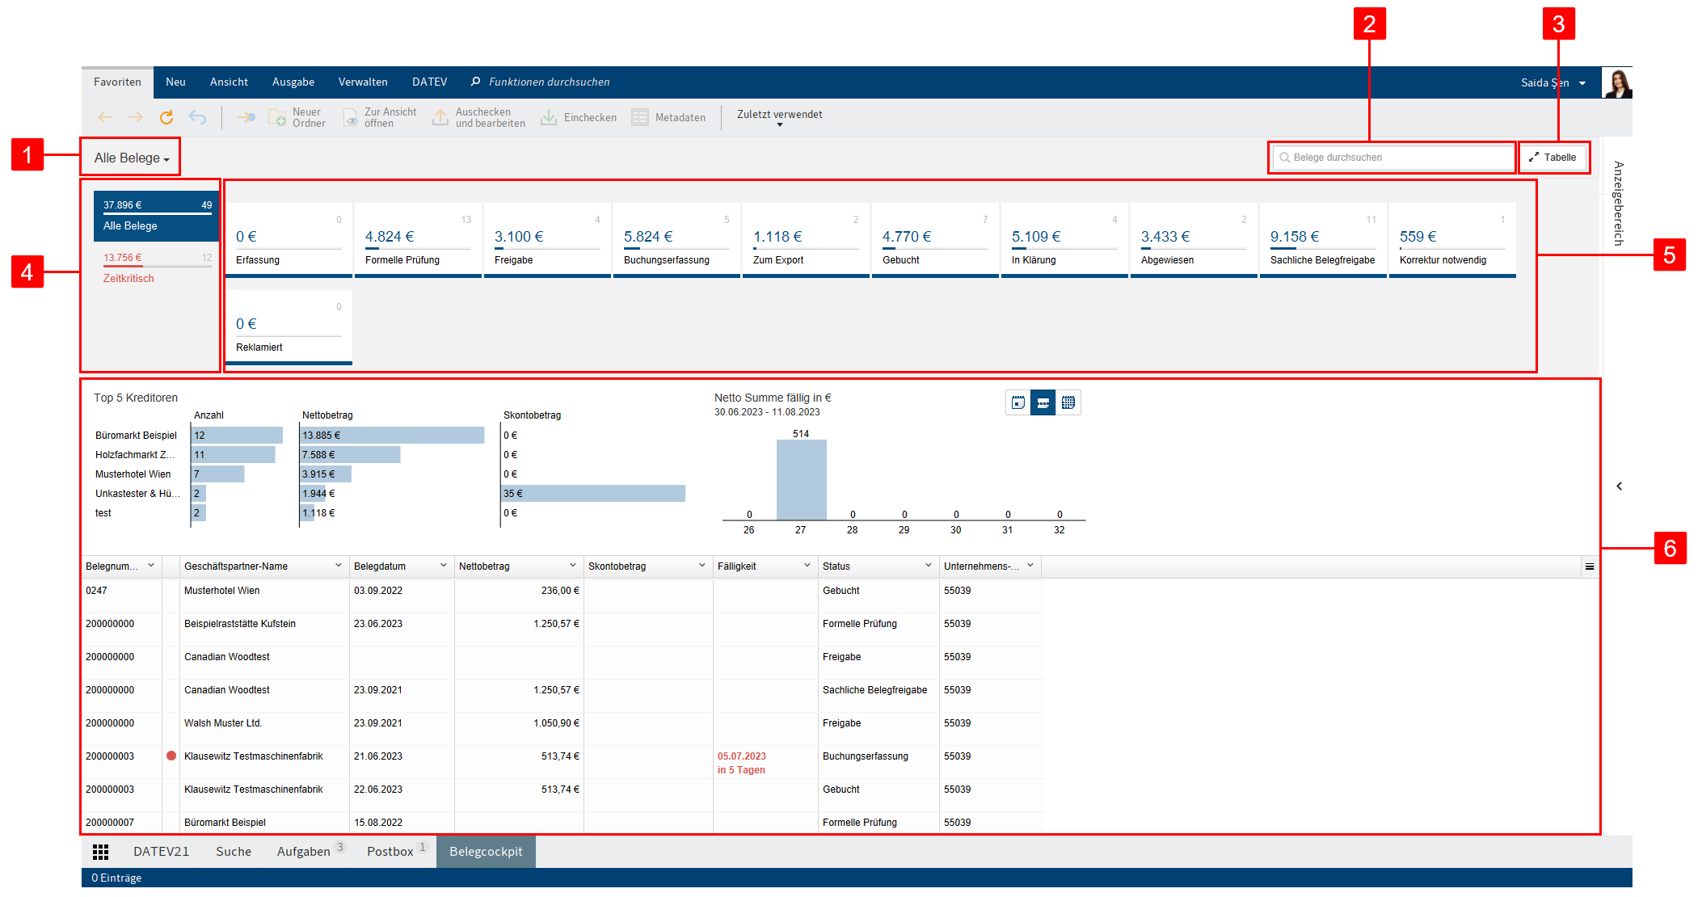Click the Einchecken toolbar item
The width and height of the screenshot is (1702, 897).
[x=579, y=118]
